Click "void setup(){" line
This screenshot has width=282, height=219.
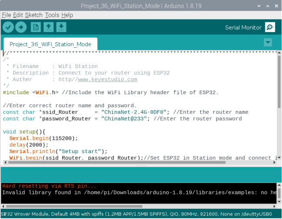tap(24, 131)
